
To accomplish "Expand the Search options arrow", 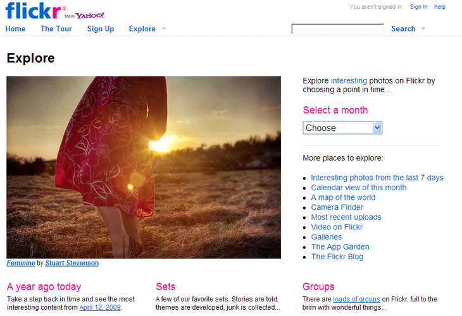I will click(423, 28).
